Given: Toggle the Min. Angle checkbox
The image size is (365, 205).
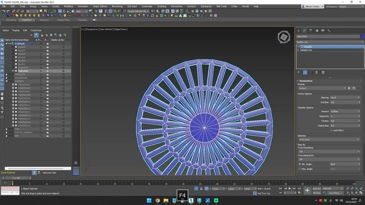Looking at the screenshot, I should click(299, 164).
